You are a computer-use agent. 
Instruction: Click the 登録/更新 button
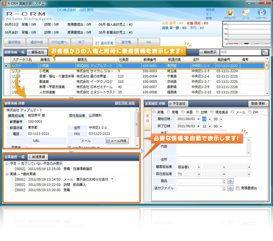coord(258,103)
